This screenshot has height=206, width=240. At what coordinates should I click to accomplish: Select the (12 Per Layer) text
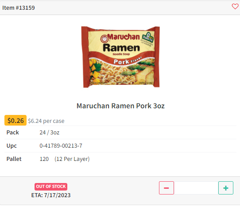tap(72, 159)
